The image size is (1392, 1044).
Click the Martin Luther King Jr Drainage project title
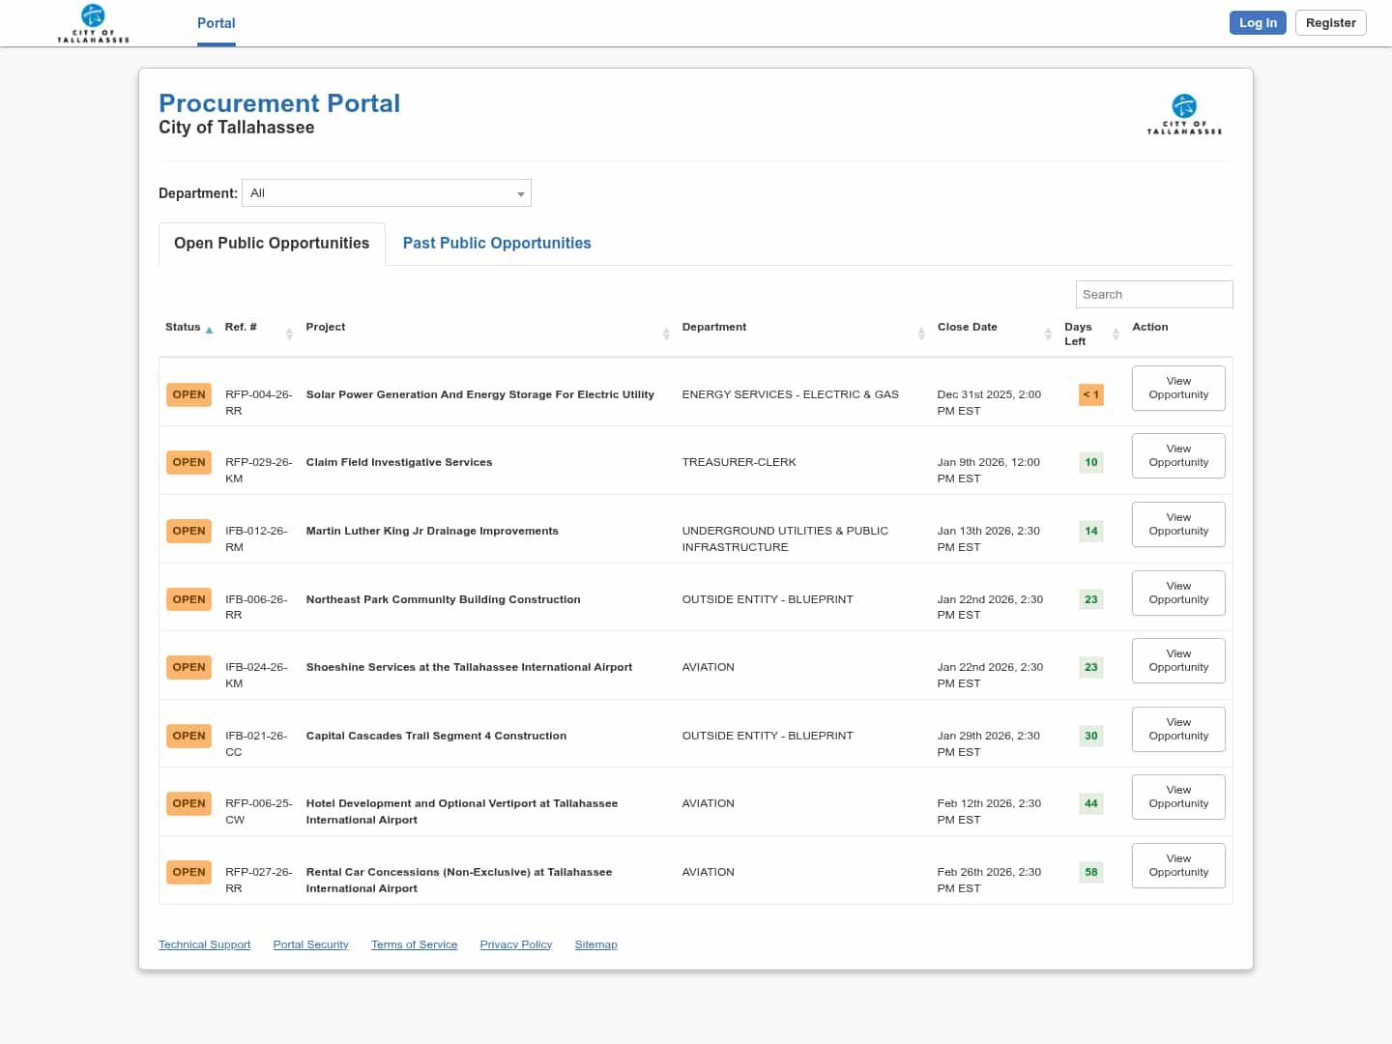(x=432, y=532)
